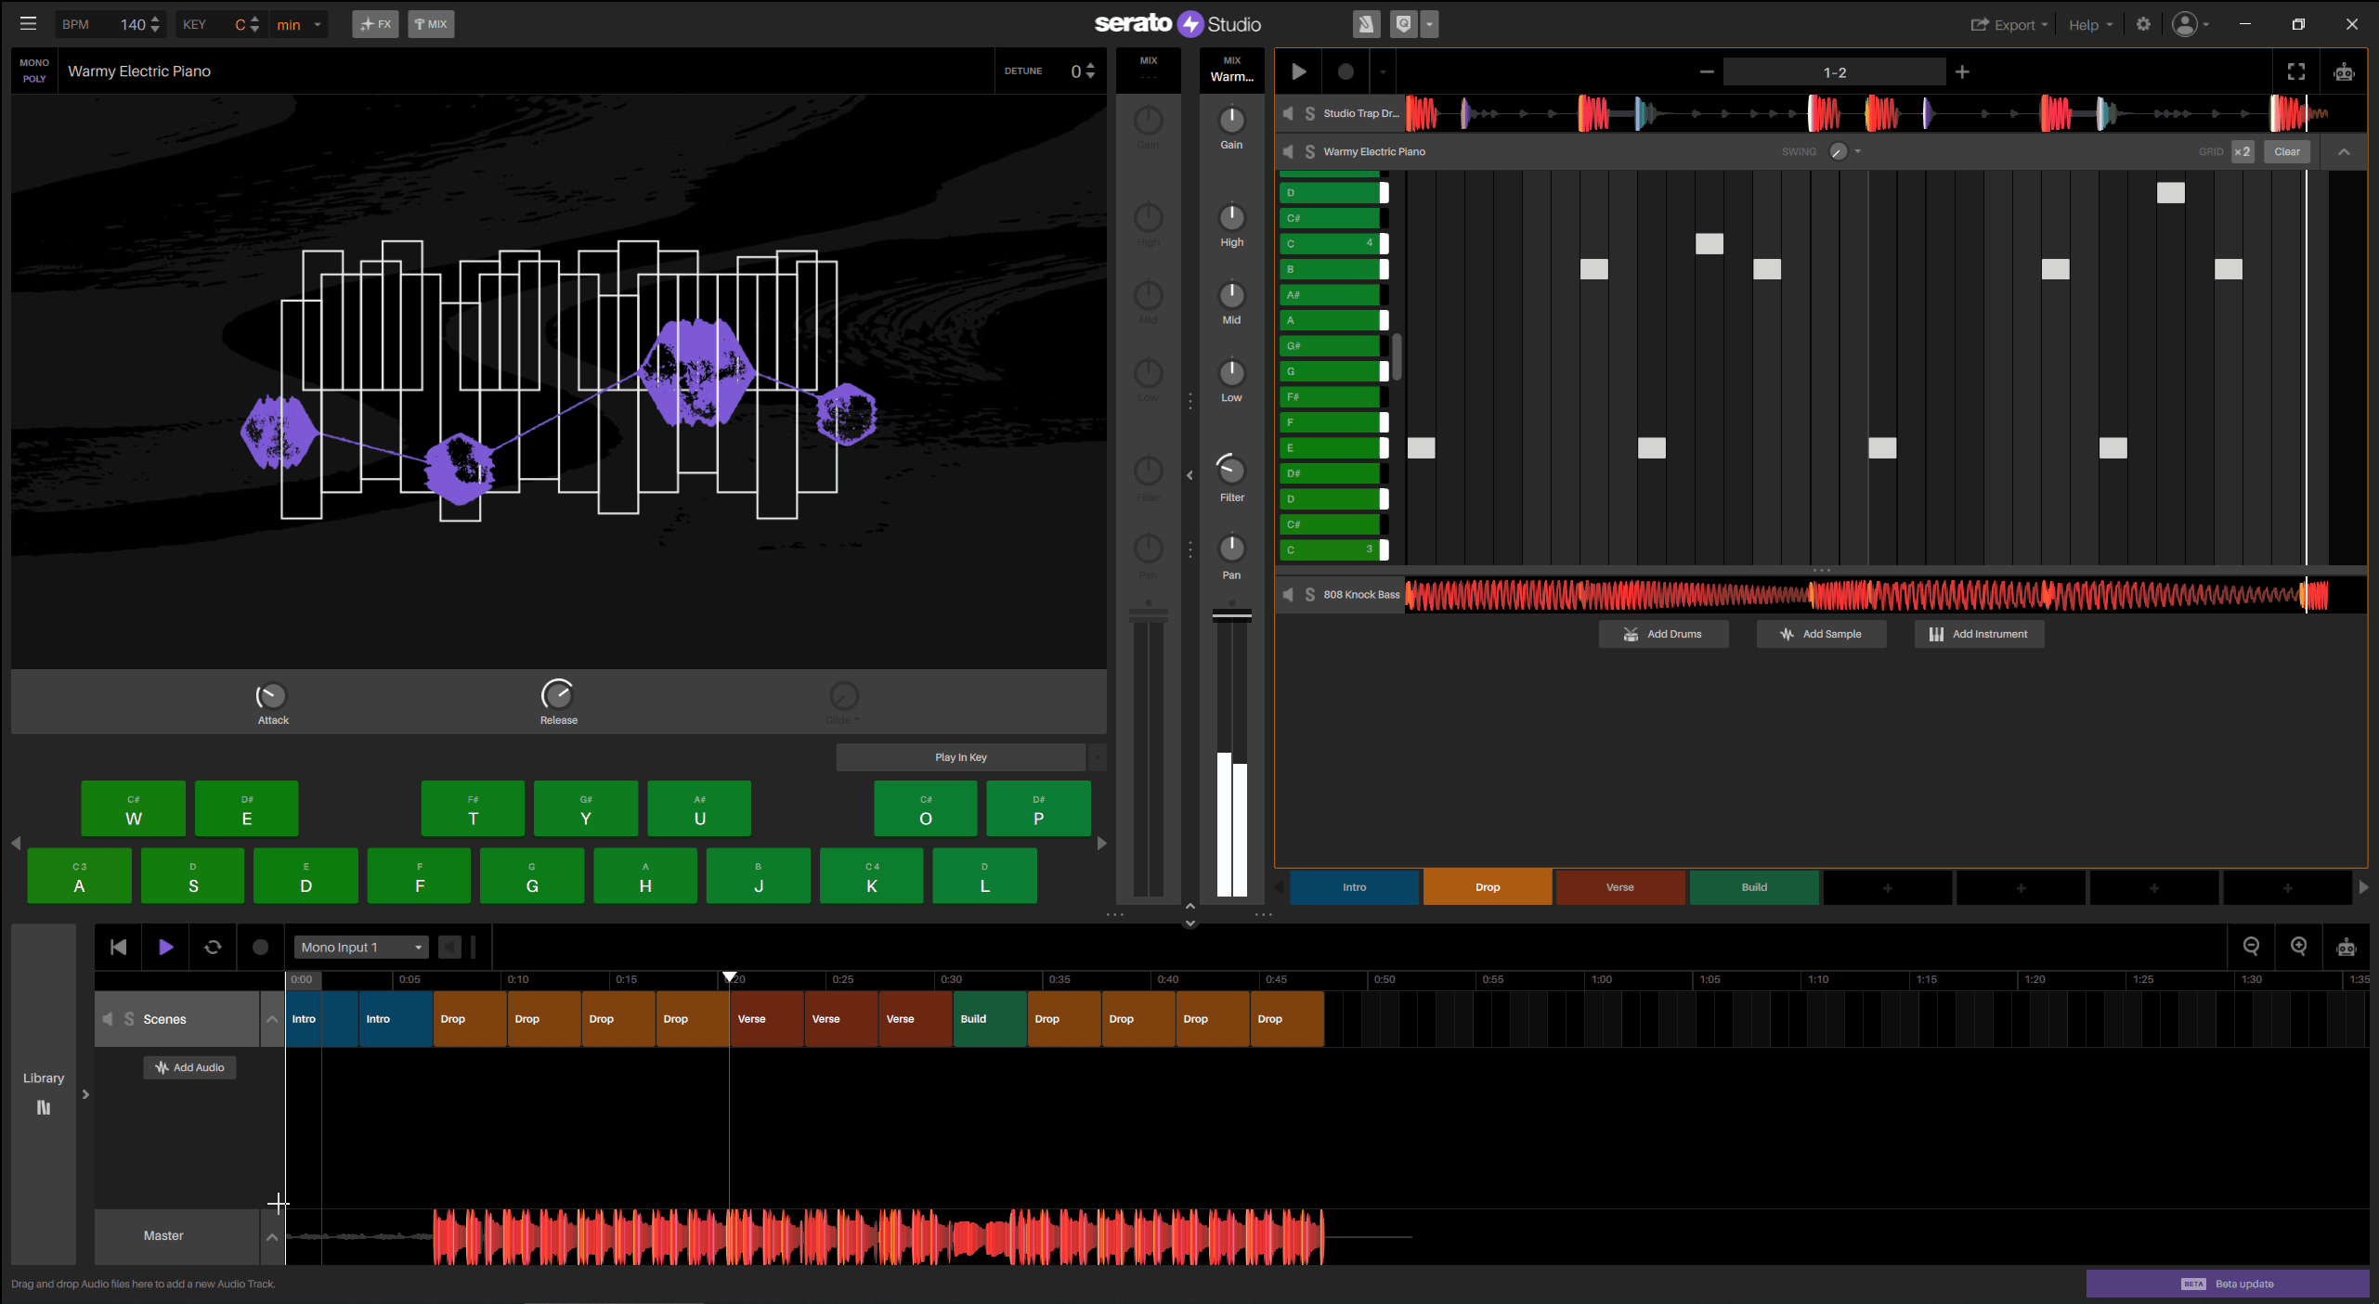Screen dimensions: 2379x1304
Task: Open the FX panel
Action: (x=375, y=24)
